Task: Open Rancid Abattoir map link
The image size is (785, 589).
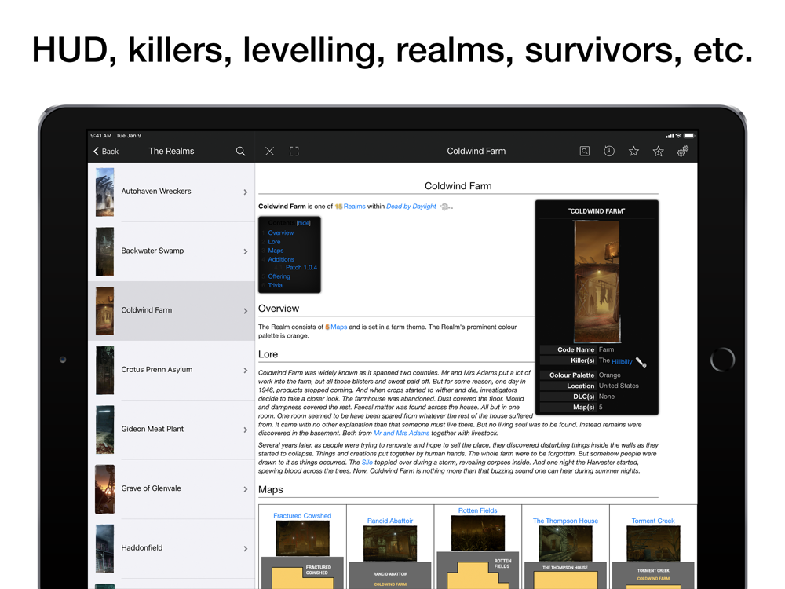Action: (390, 521)
